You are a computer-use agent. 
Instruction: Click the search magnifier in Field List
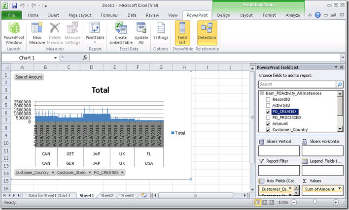tap(340, 85)
